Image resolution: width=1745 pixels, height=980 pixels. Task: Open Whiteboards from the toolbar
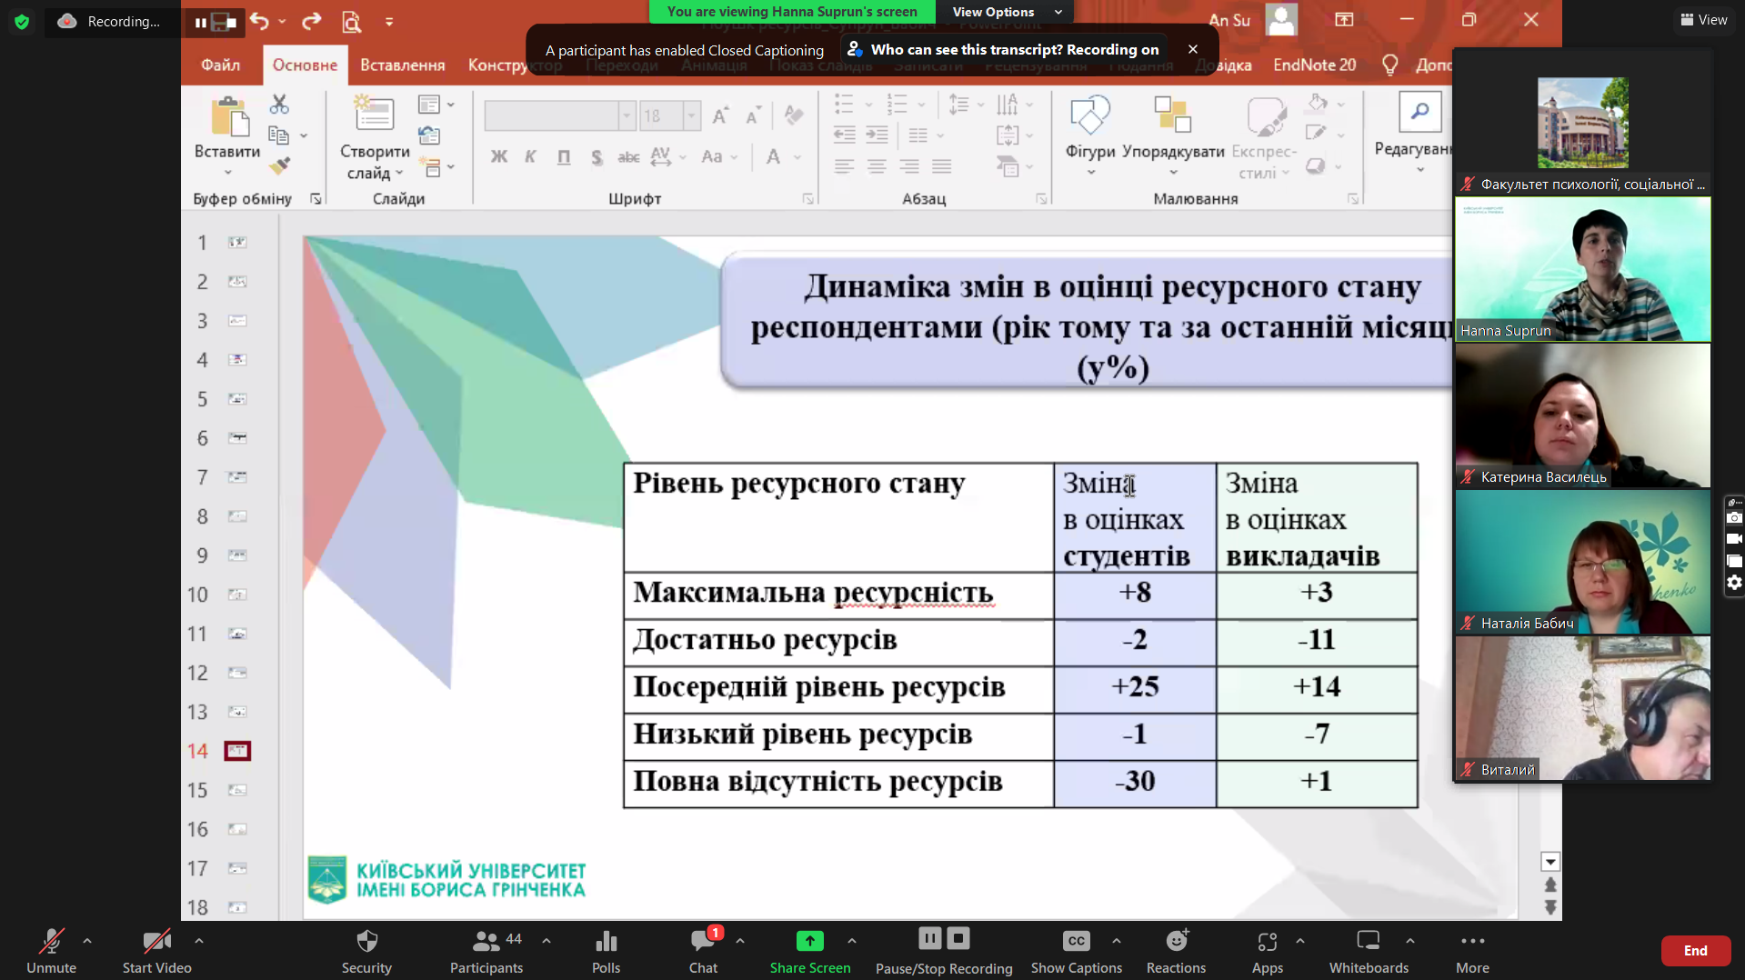click(x=1368, y=950)
